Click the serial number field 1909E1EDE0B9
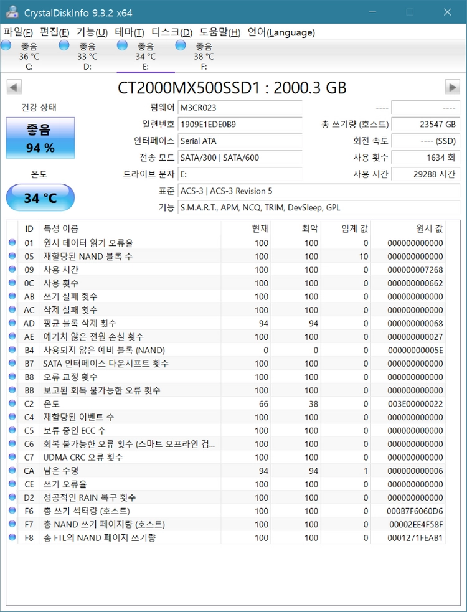Viewport: 467px width, 612px height. pos(240,125)
